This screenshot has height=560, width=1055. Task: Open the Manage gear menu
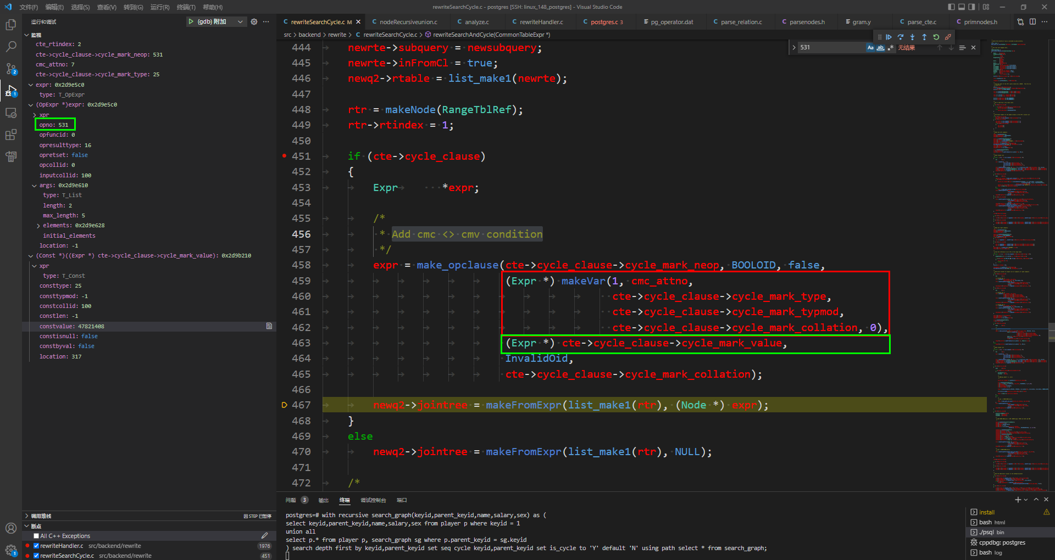click(x=10, y=550)
